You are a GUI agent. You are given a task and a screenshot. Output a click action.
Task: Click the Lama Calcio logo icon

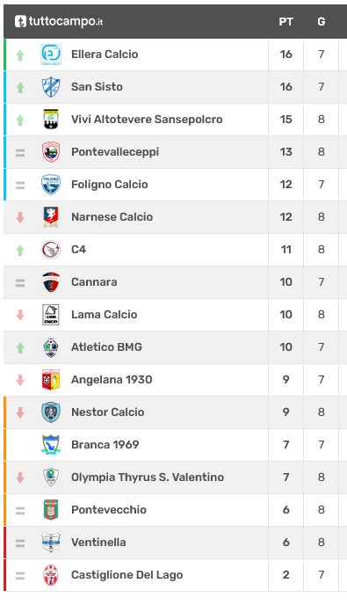[51, 315]
